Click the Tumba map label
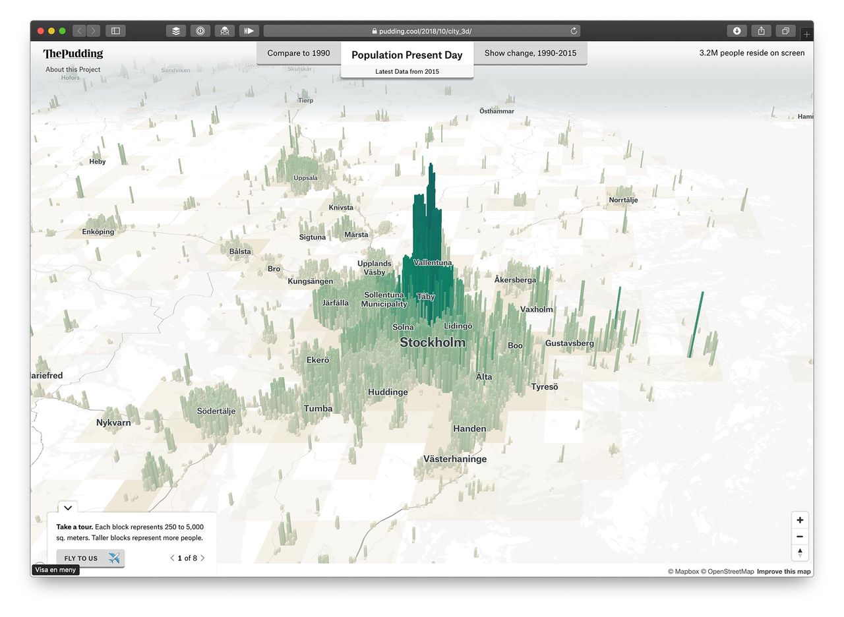Image resolution: width=844 pixels, height=617 pixels. tap(318, 409)
